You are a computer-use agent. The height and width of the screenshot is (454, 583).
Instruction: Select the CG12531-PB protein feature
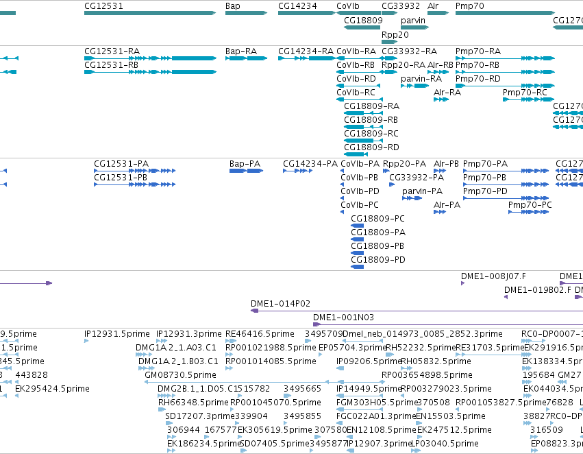click(x=134, y=184)
